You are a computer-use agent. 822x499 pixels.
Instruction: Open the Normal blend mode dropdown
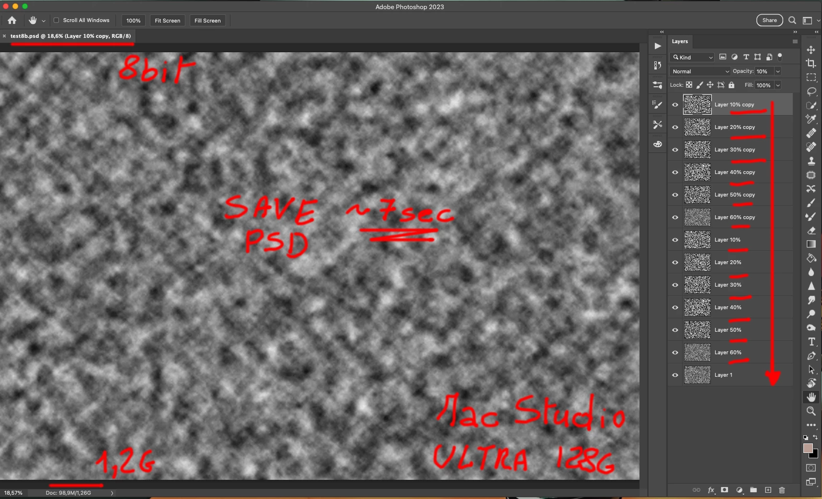click(x=700, y=71)
